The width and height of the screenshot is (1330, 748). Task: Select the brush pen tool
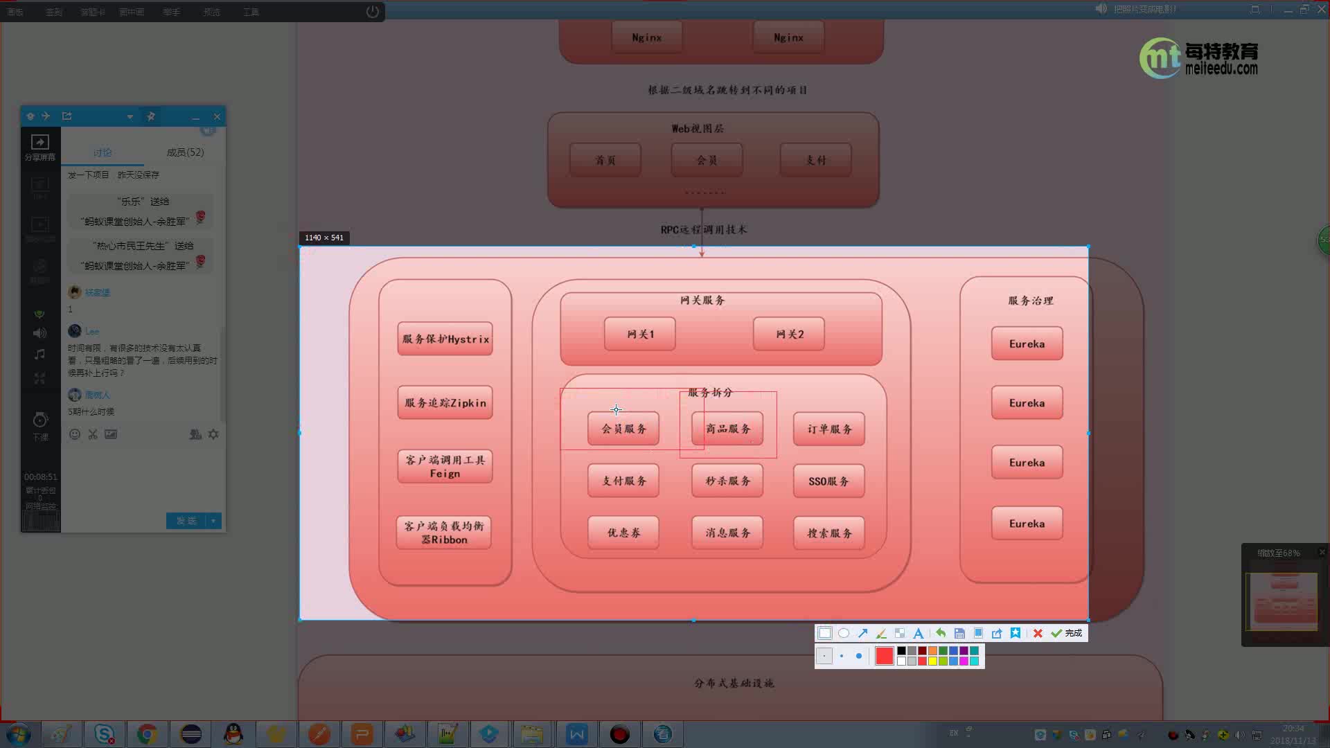point(881,633)
